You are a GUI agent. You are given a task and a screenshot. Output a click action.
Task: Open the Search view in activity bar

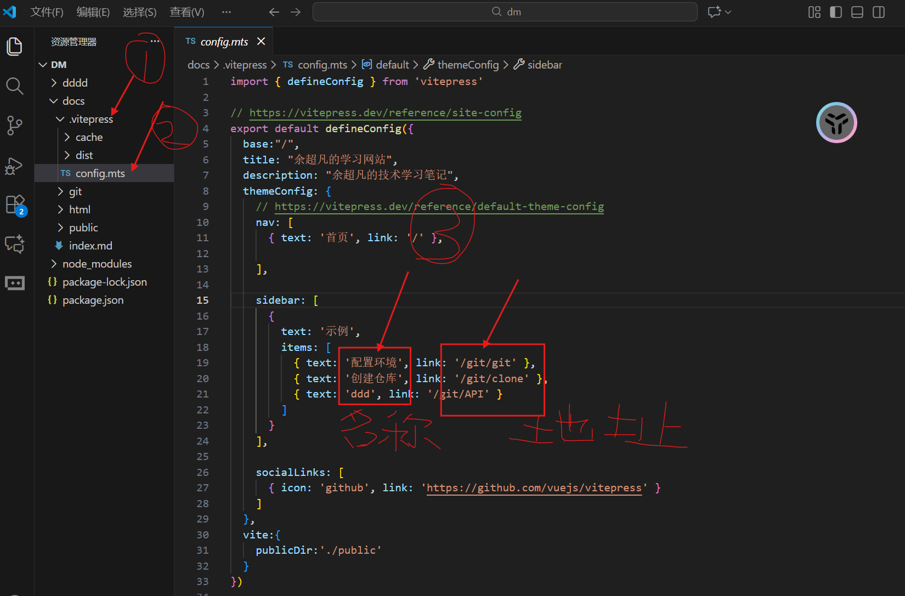14,86
